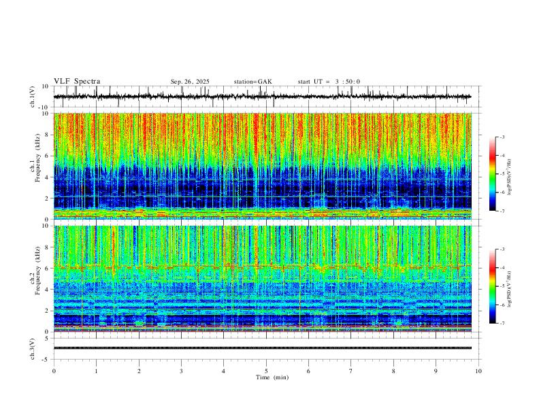Screen dimensions: 539x416
Task: Click time axis tick label "10"
Action: 478,371
